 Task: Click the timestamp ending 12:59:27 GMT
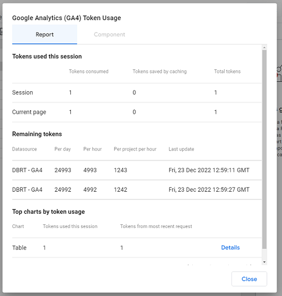point(209,189)
